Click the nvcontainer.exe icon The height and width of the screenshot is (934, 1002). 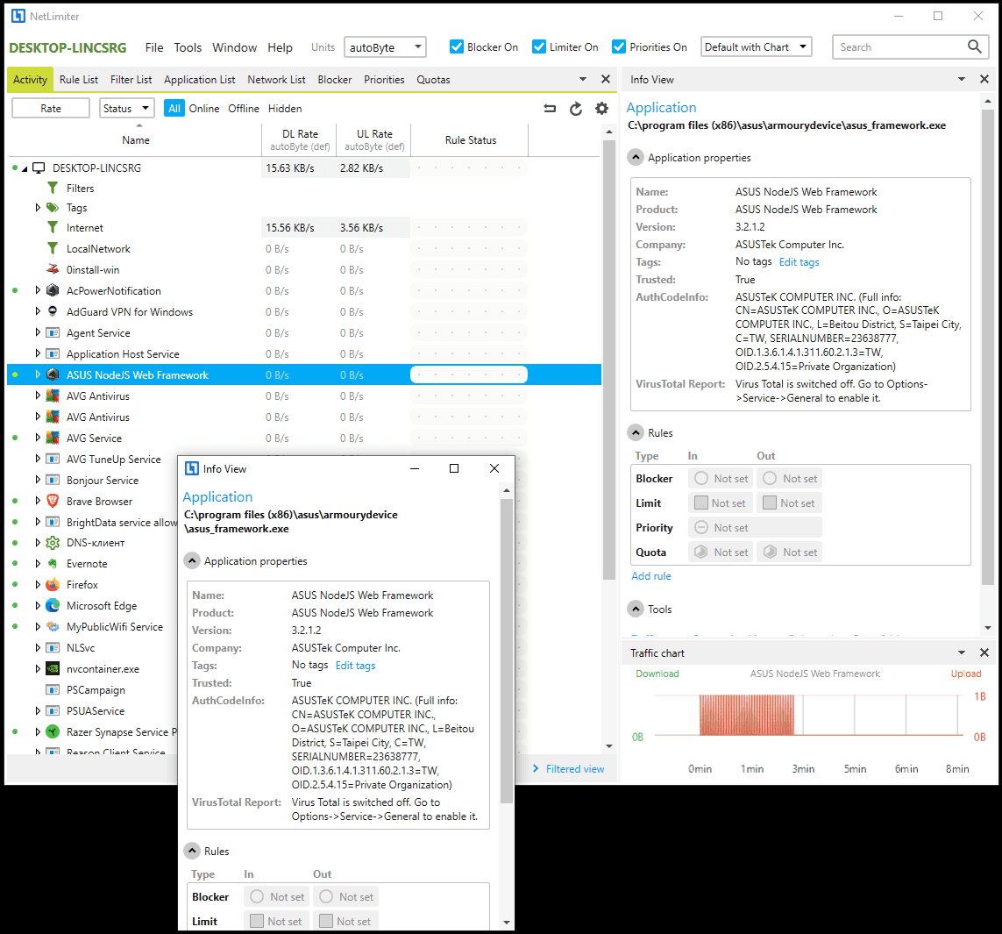click(x=53, y=668)
